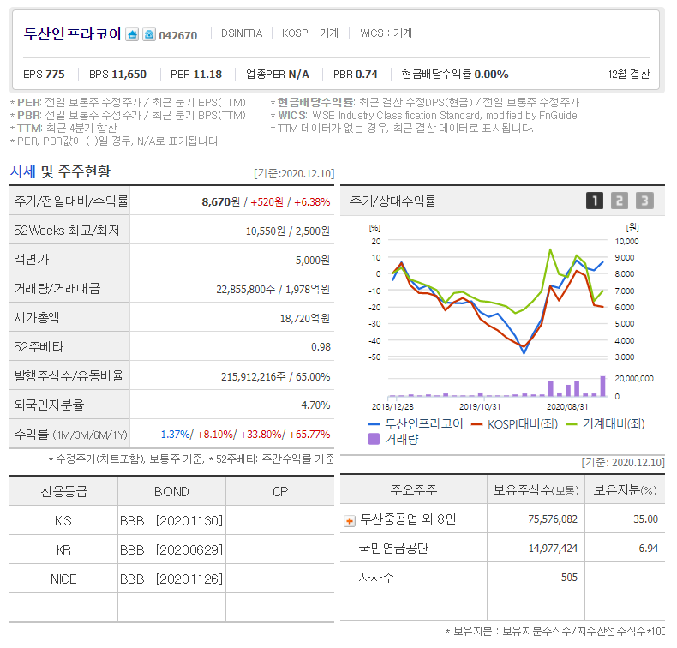Click the DSINFRA ticker label
The width and height of the screenshot is (677, 648).
coord(242,33)
